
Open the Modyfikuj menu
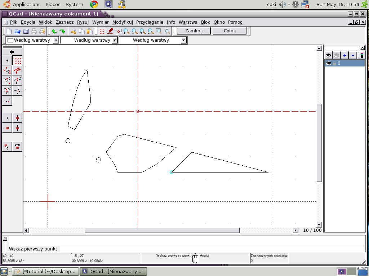click(x=123, y=22)
